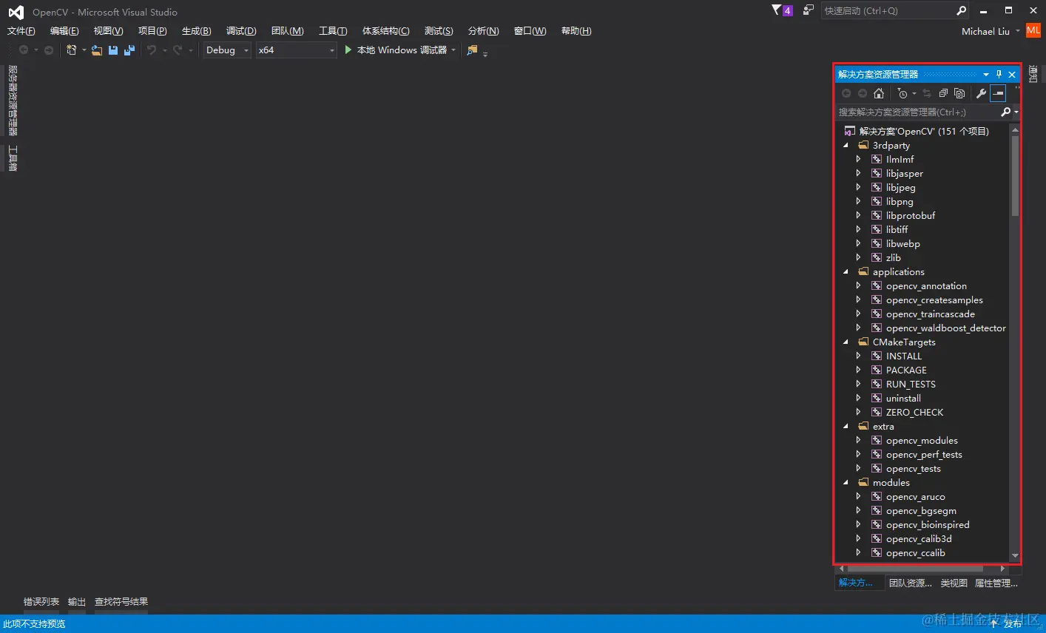Collapse the extra folder

click(x=846, y=427)
